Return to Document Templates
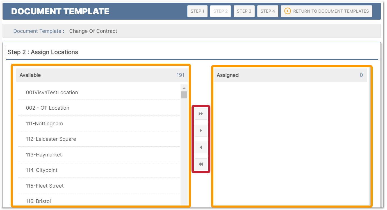 tap(326, 11)
